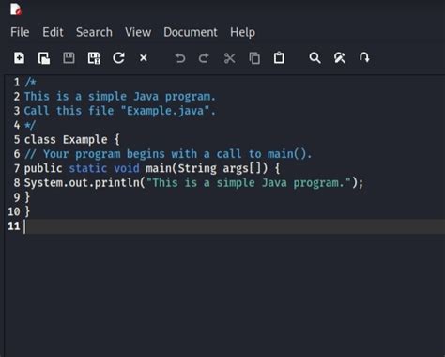Viewport: 445px width, 357px height.
Task: Click the Mousepad application icon at top
Action: tap(16, 9)
